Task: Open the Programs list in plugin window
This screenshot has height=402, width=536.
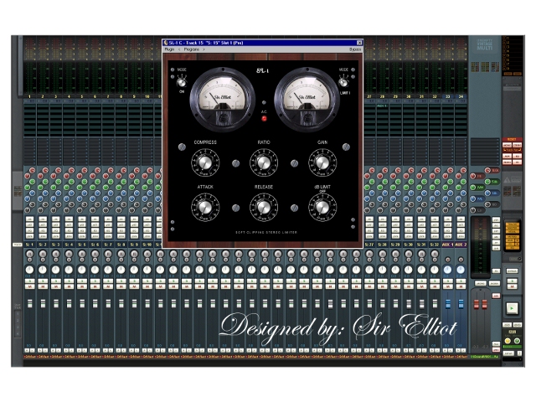Action: [x=192, y=49]
